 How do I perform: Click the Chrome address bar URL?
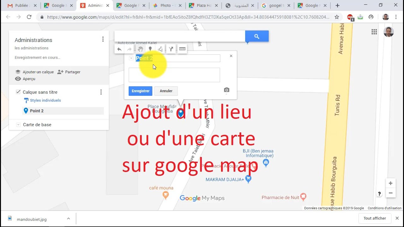tap(188, 17)
